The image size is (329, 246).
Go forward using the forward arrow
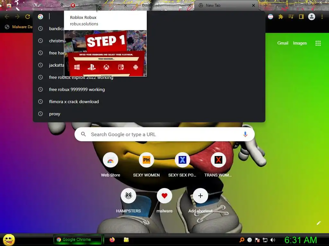tap(17, 17)
